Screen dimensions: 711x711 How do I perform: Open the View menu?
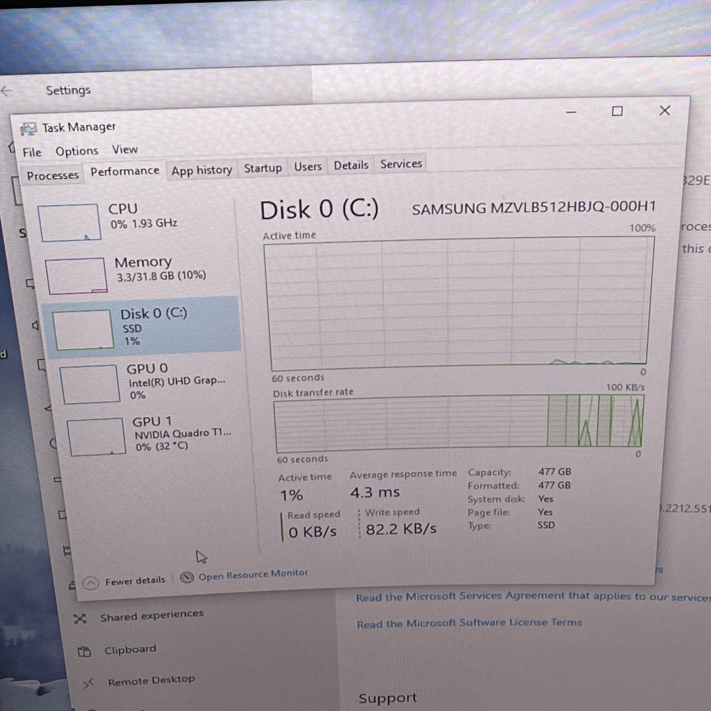click(125, 150)
